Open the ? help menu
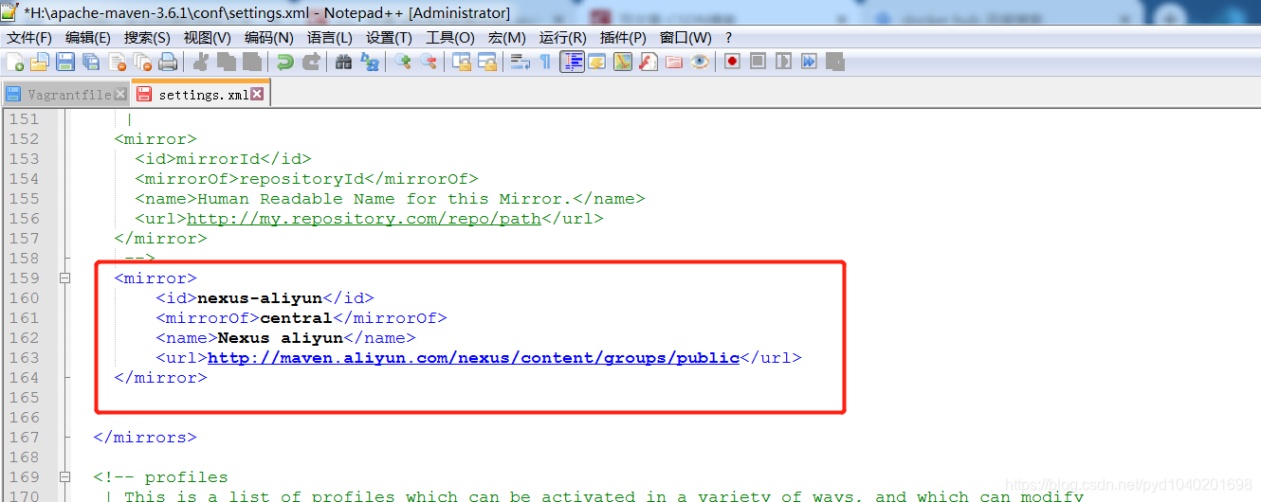The width and height of the screenshot is (1261, 502). [x=728, y=37]
